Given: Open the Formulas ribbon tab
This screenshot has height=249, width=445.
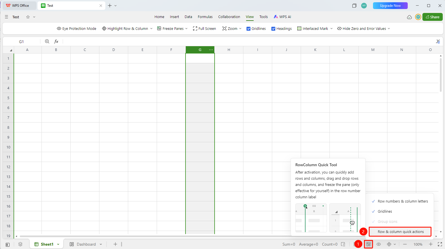Looking at the screenshot, I should (x=205, y=17).
